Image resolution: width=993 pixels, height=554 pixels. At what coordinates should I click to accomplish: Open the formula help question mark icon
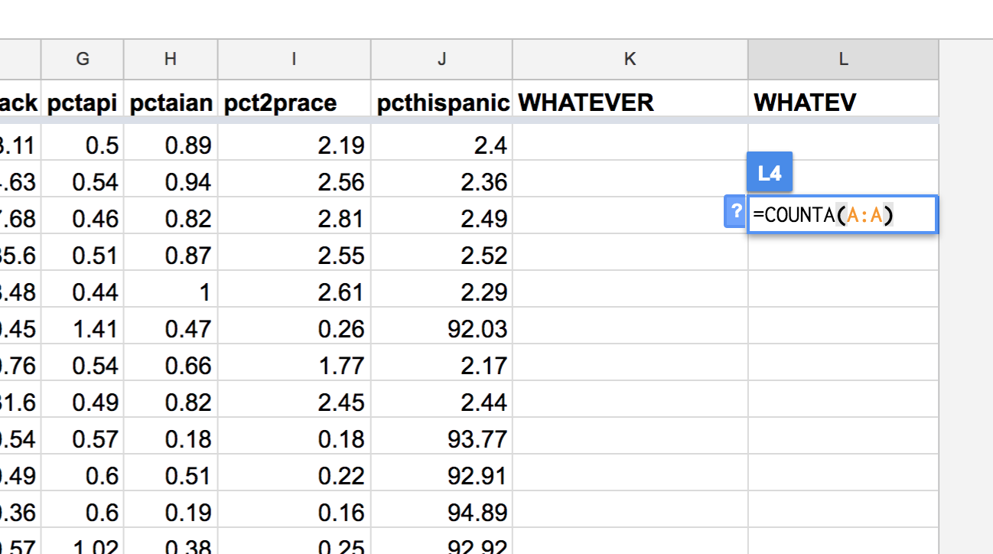pos(735,211)
